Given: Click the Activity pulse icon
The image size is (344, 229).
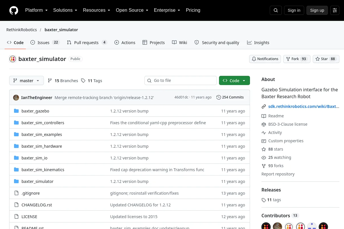Looking at the screenshot, I should (x=264, y=133).
